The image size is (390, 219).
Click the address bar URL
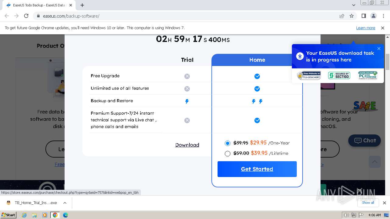pyautogui.click(x=71, y=16)
